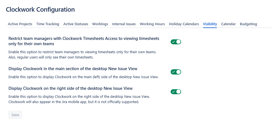Viewport: 272px width, 138px height.
Task: Click the Clockwork Configuration page heading
Action: [40, 9]
